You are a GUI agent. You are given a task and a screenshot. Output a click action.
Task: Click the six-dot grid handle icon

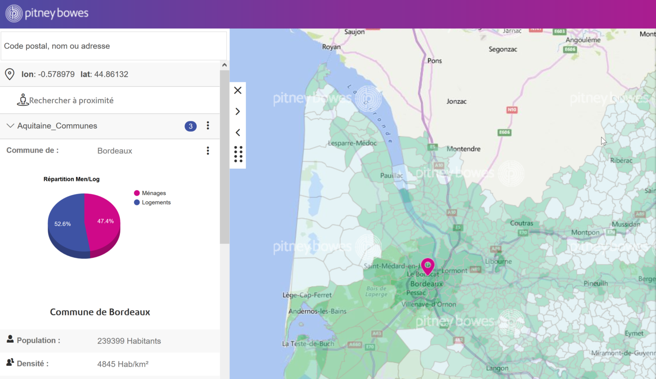[x=238, y=154]
